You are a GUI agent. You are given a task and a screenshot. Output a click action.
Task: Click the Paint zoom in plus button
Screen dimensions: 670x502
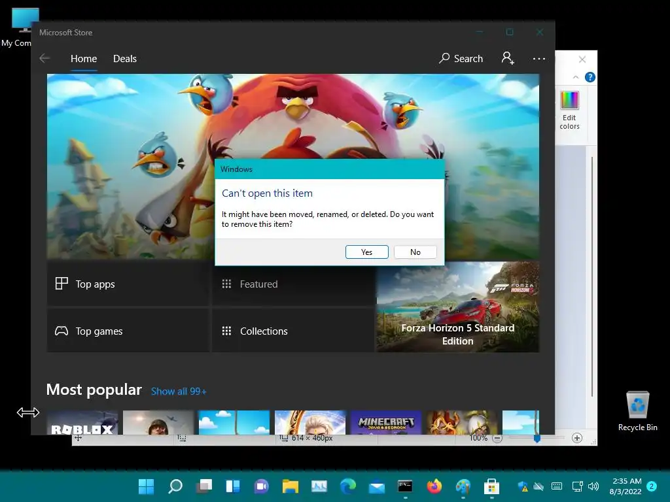[577, 438]
